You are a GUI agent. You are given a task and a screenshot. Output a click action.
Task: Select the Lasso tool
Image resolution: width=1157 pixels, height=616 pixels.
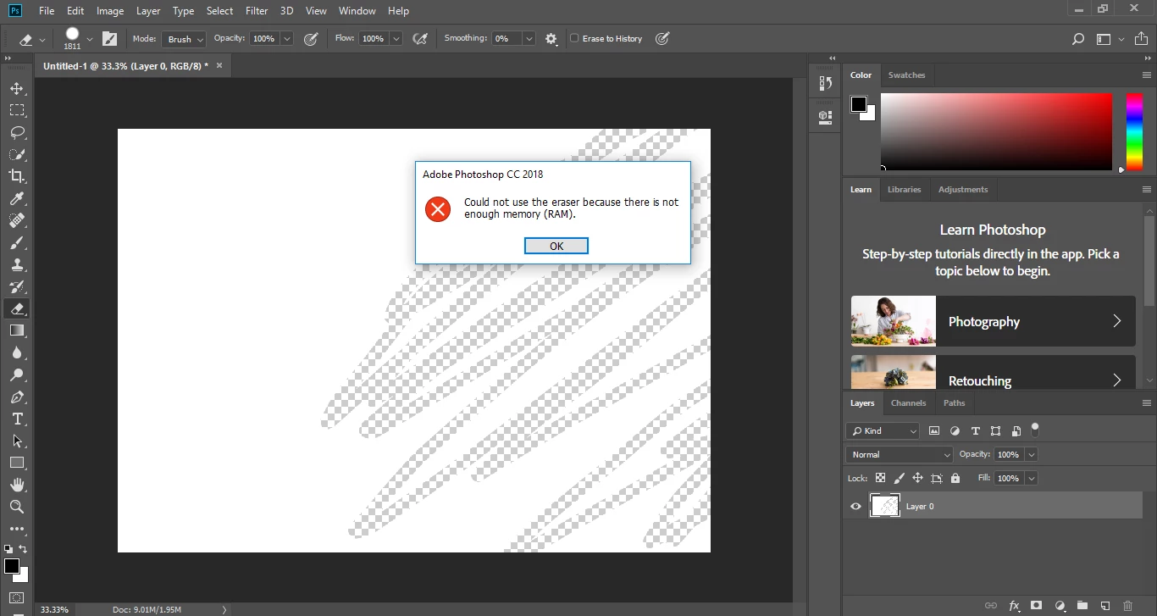click(x=17, y=132)
